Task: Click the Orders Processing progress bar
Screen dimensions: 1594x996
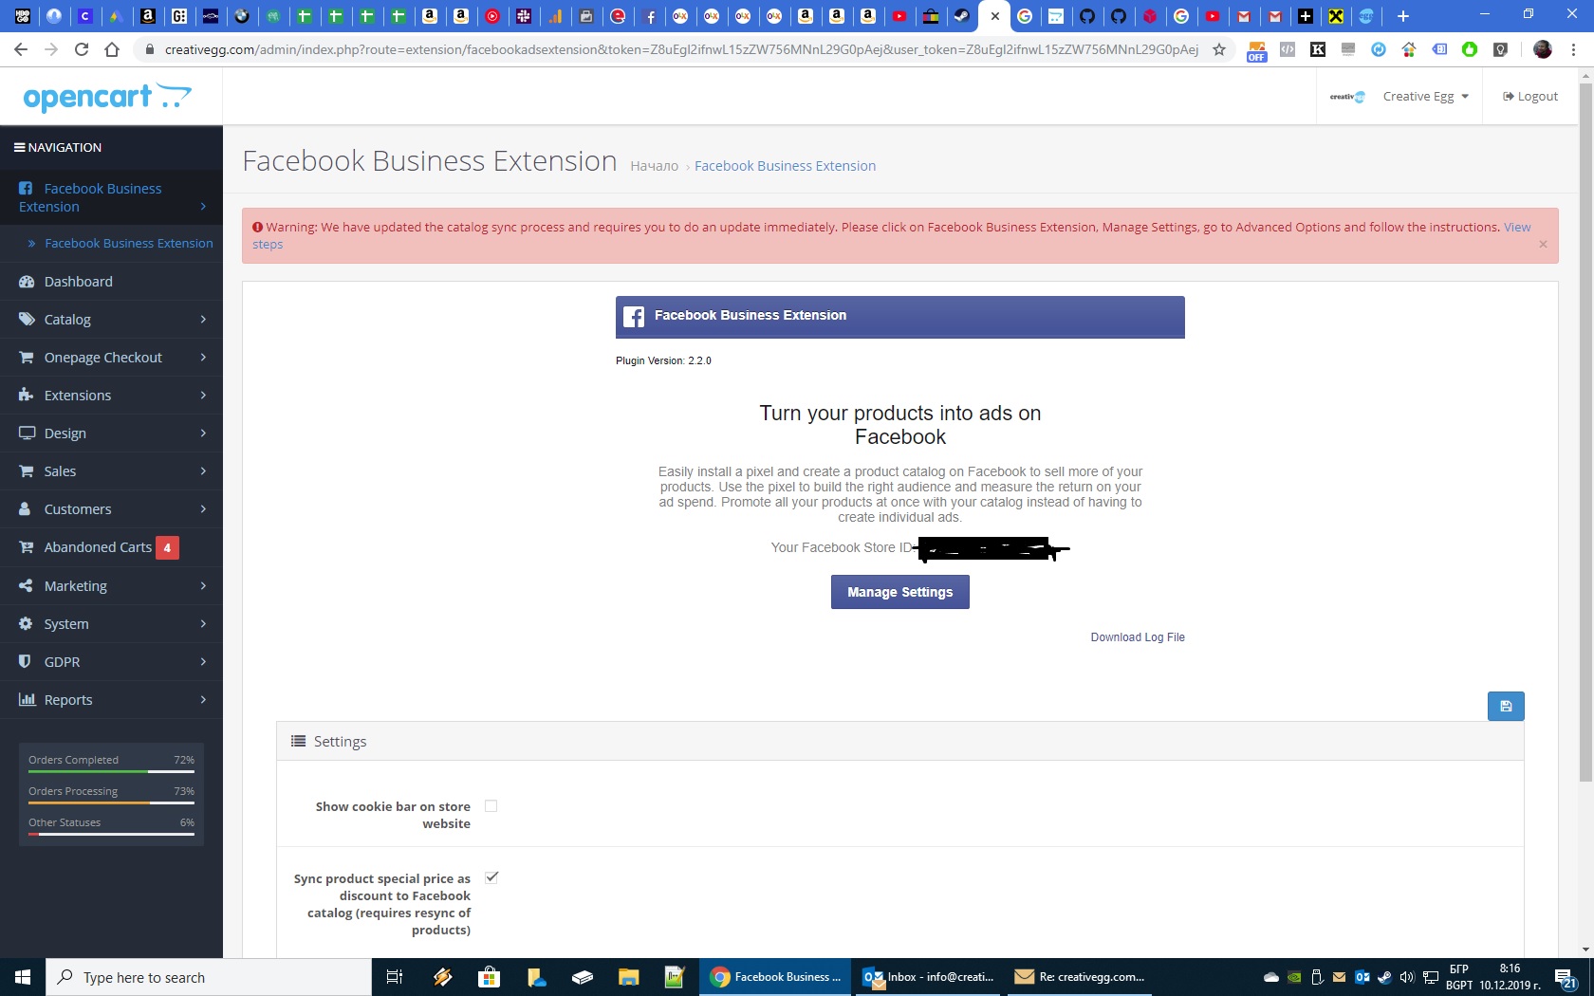Action: (x=111, y=802)
